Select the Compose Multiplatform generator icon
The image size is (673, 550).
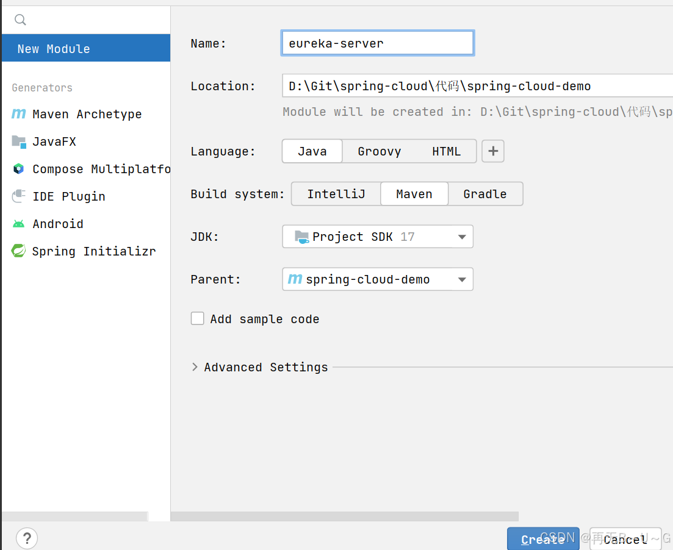tap(18, 169)
